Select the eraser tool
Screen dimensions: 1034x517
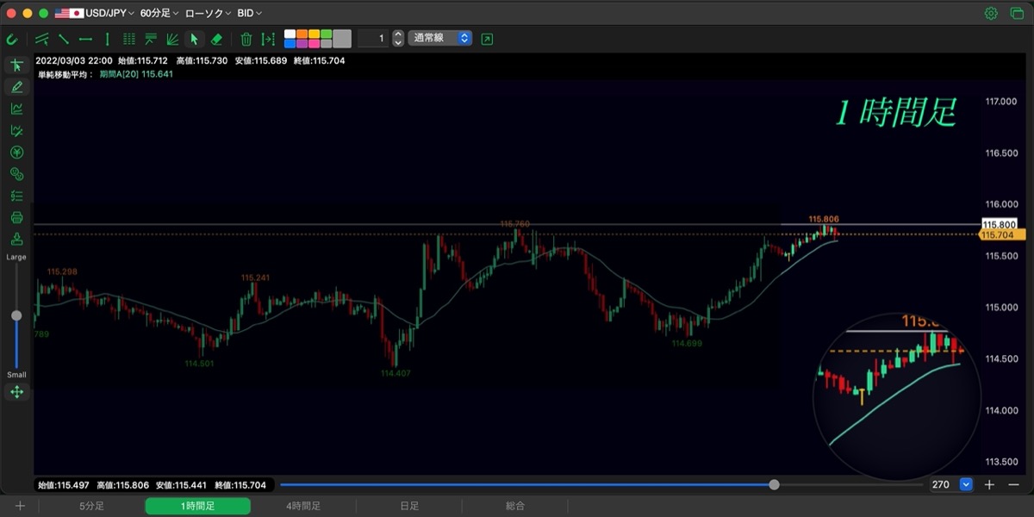216,39
